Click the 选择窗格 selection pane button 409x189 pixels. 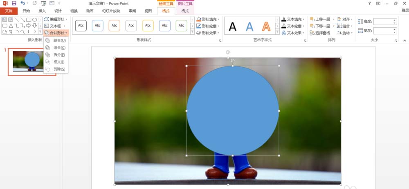320,33
